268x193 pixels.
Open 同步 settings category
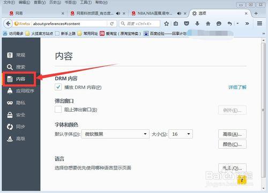pyautogui.click(x=21, y=127)
